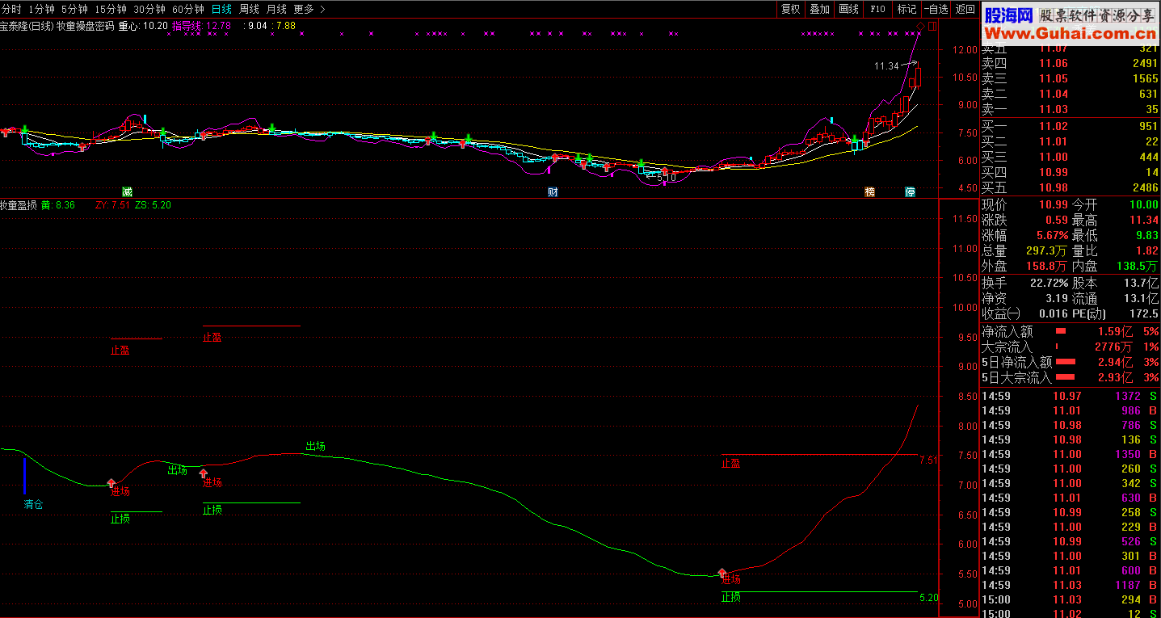
Task: Click the 买五 10.98 order row
Action: coord(1070,187)
